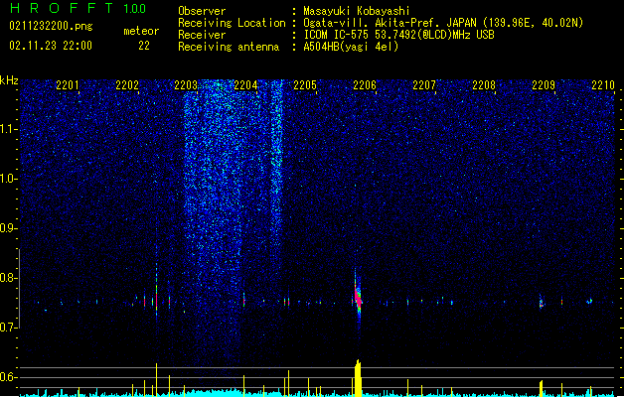Click the 2207 time axis label
This screenshot has width=625, height=397.
pos(424,85)
